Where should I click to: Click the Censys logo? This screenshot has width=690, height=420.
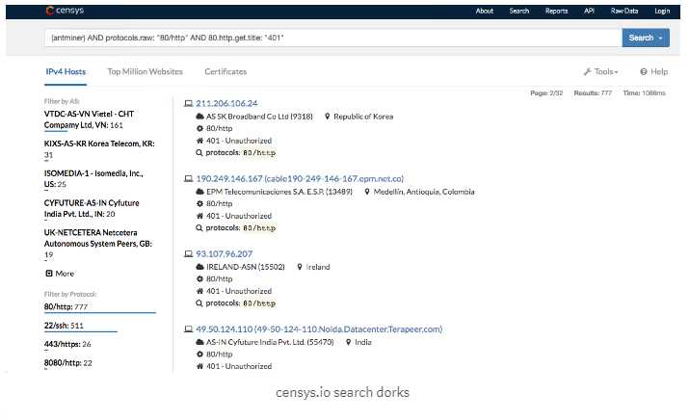point(65,11)
